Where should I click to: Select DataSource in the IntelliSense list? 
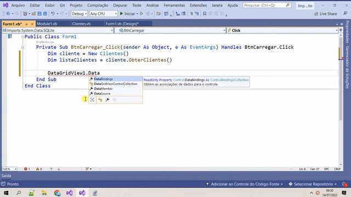[x=116, y=94]
